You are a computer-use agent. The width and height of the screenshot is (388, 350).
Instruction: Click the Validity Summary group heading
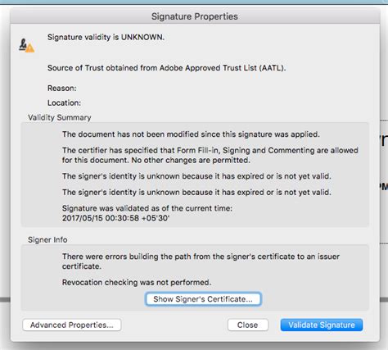[60, 117]
